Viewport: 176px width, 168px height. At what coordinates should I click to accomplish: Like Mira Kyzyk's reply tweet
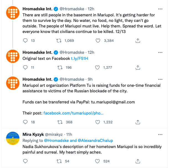[98, 161]
